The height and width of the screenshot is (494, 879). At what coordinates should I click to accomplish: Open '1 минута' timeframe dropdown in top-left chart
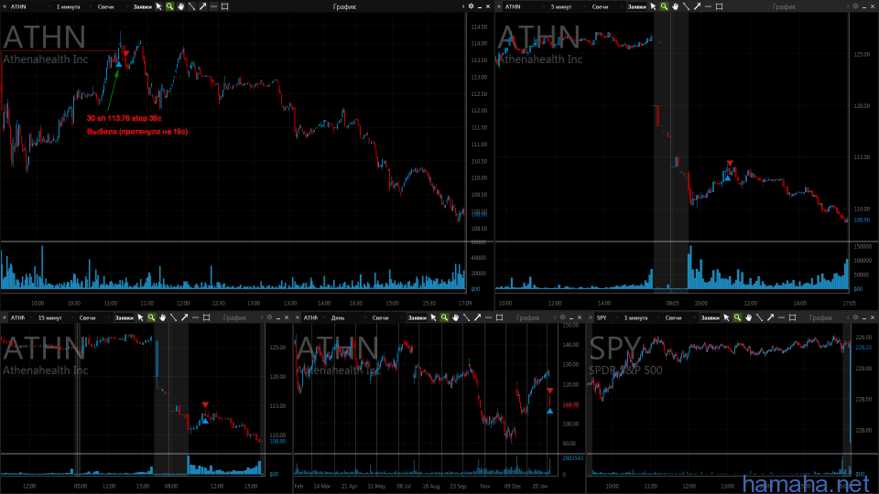pyautogui.click(x=73, y=6)
